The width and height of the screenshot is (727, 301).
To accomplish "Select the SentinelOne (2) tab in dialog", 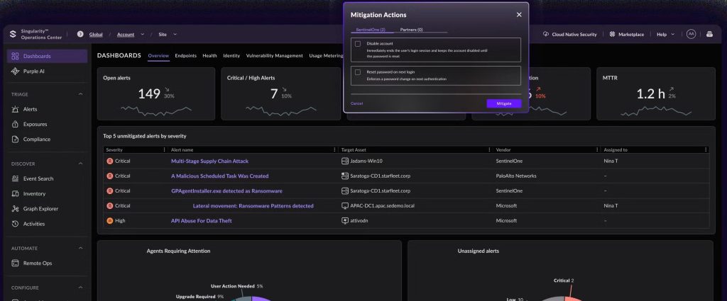I will click(x=371, y=30).
